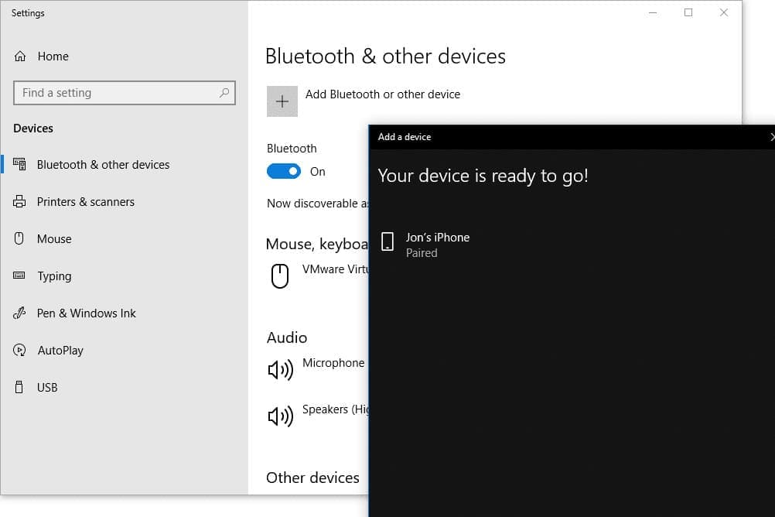Click the mouse device icon under Mouse, keyboard
The width and height of the screenshot is (775, 517).
click(x=280, y=276)
